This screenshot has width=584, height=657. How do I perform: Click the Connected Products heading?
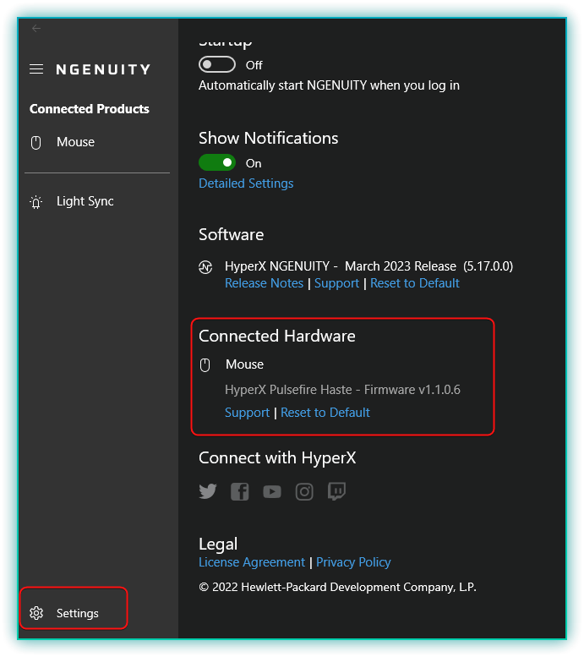(90, 109)
